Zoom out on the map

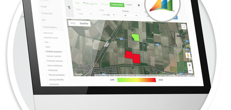(190, 71)
